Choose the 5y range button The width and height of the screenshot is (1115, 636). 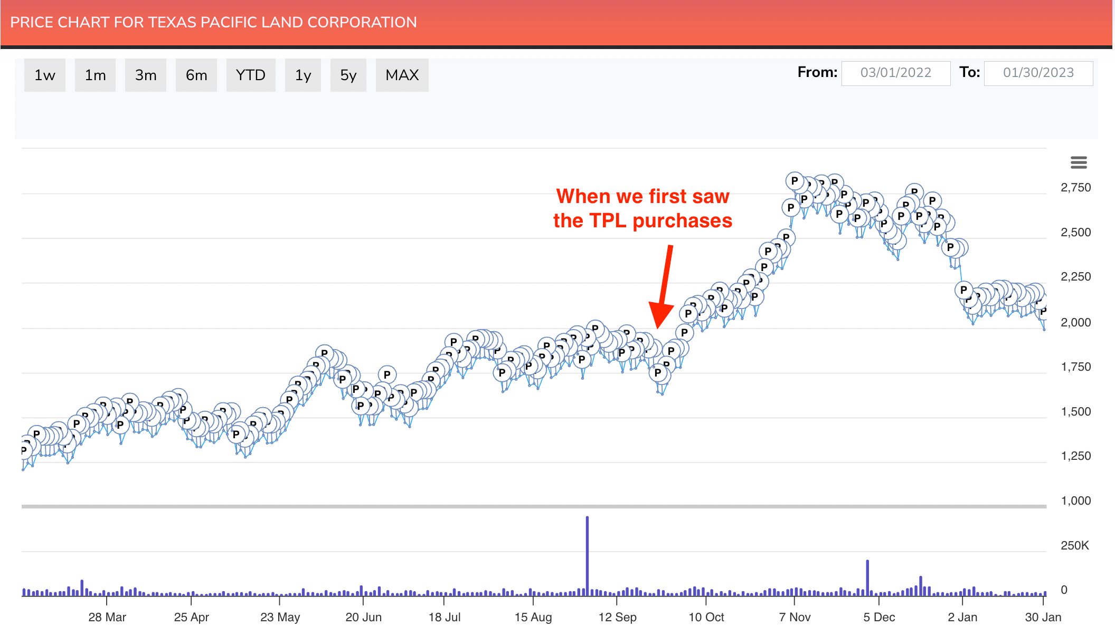pyautogui.click(x=348, y=75)
